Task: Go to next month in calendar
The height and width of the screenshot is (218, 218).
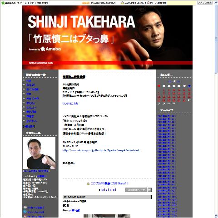Action: tap(178, 81)
